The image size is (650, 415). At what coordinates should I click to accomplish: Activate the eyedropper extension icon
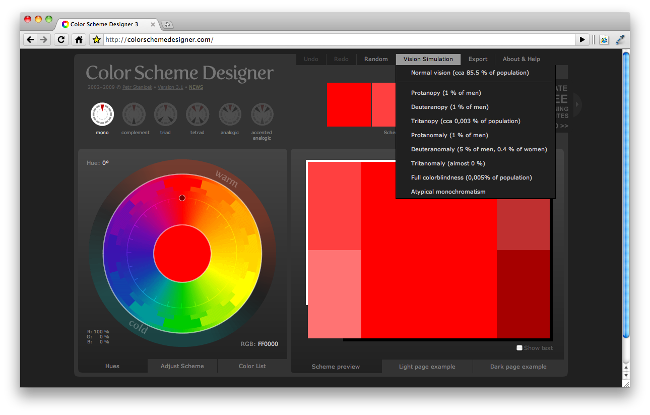620,39
